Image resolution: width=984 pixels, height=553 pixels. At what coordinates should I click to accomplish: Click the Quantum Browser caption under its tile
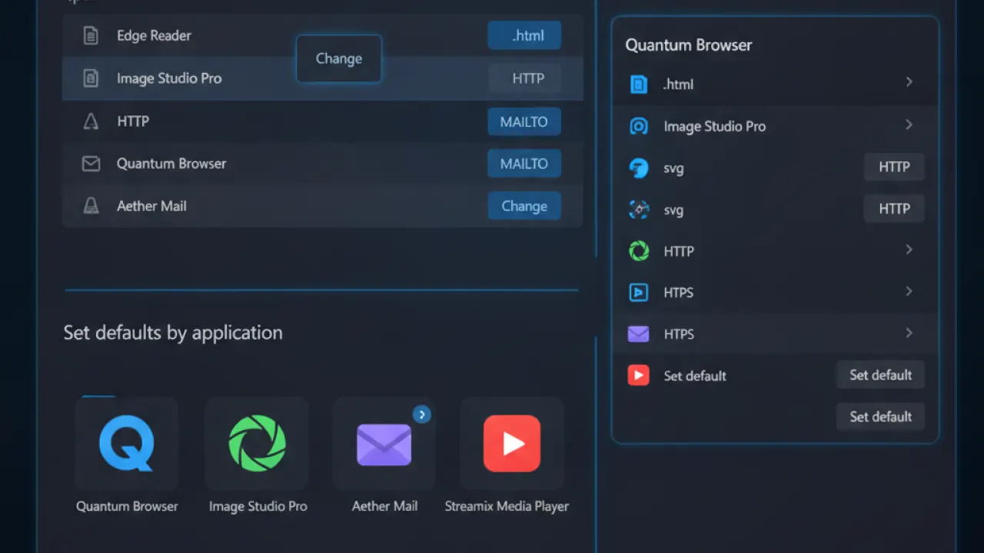127,506
